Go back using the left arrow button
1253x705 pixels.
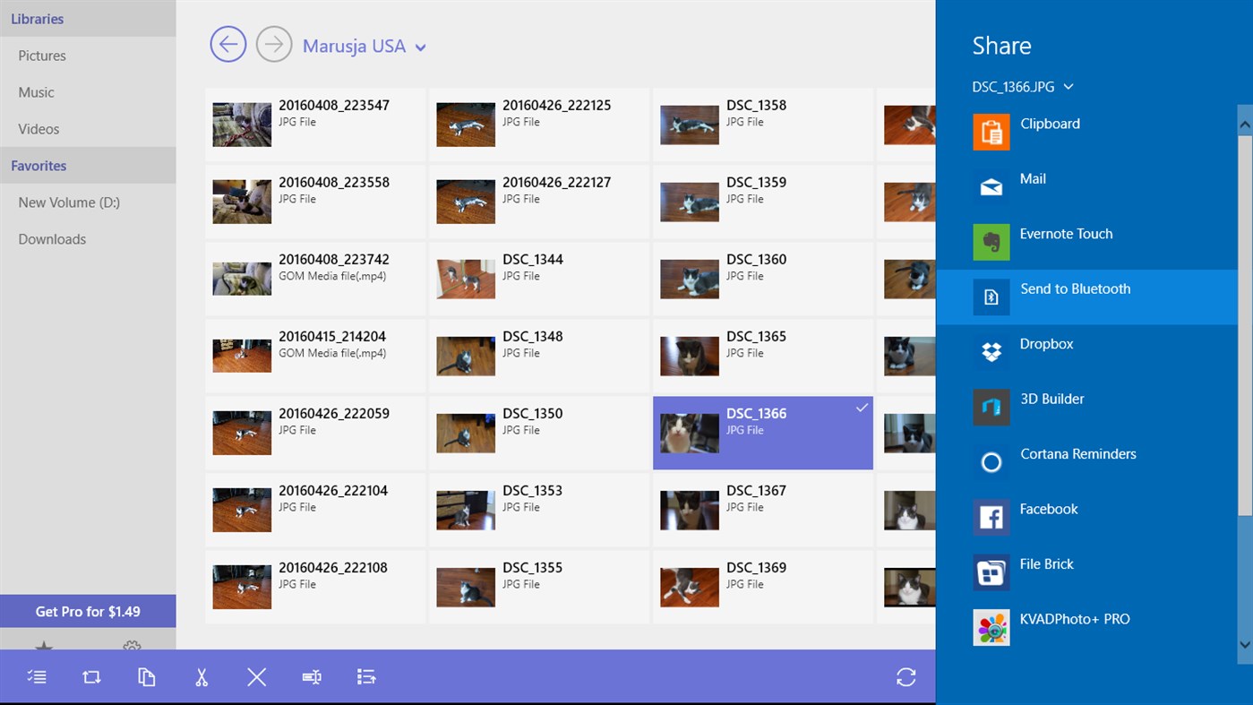click(x=227, y=44)
